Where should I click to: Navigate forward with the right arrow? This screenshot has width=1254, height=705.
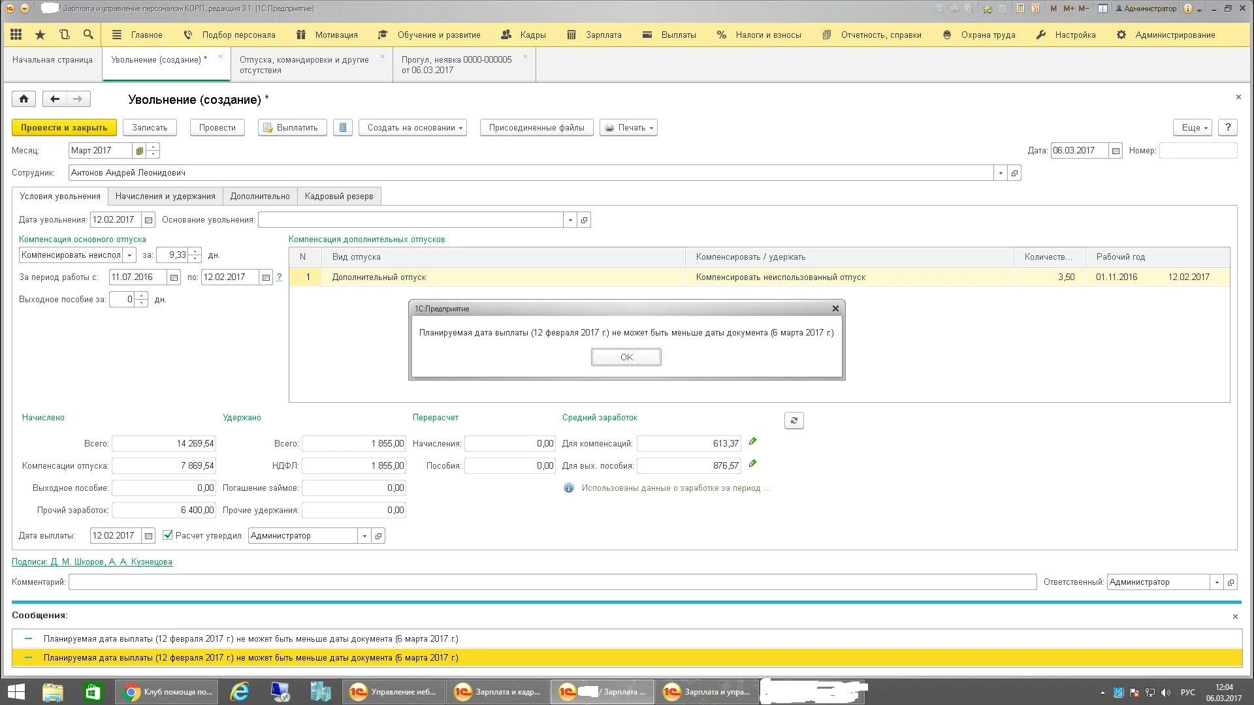[x=78, y=99]
